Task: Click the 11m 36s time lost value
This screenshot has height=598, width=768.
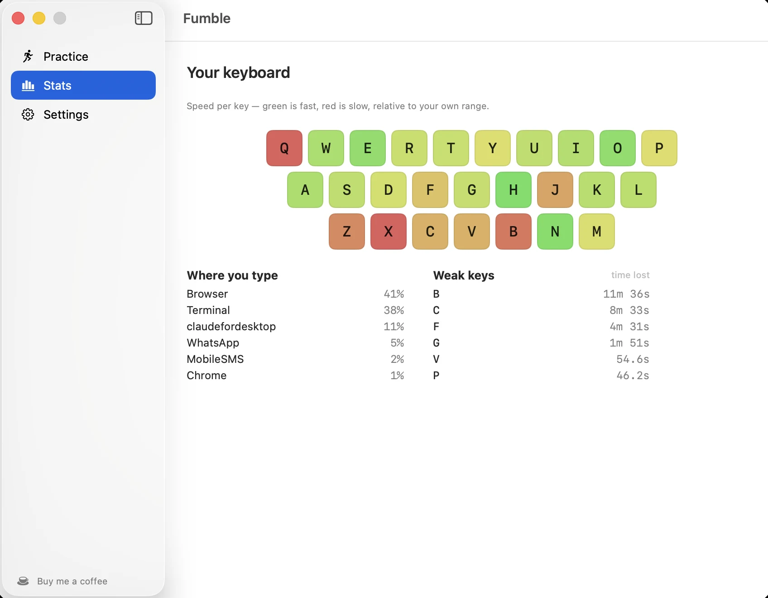Action: (626, 294)
